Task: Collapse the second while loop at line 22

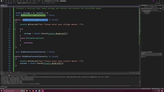Action: click(15, 56)
